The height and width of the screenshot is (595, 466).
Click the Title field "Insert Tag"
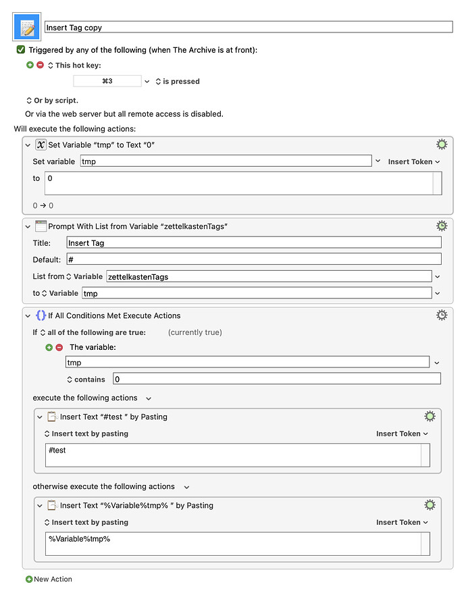tap(254, 242)
